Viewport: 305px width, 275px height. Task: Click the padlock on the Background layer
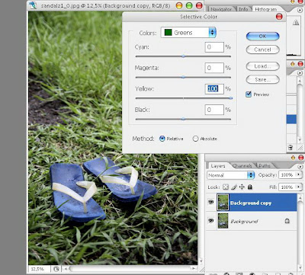coord(287,221)
